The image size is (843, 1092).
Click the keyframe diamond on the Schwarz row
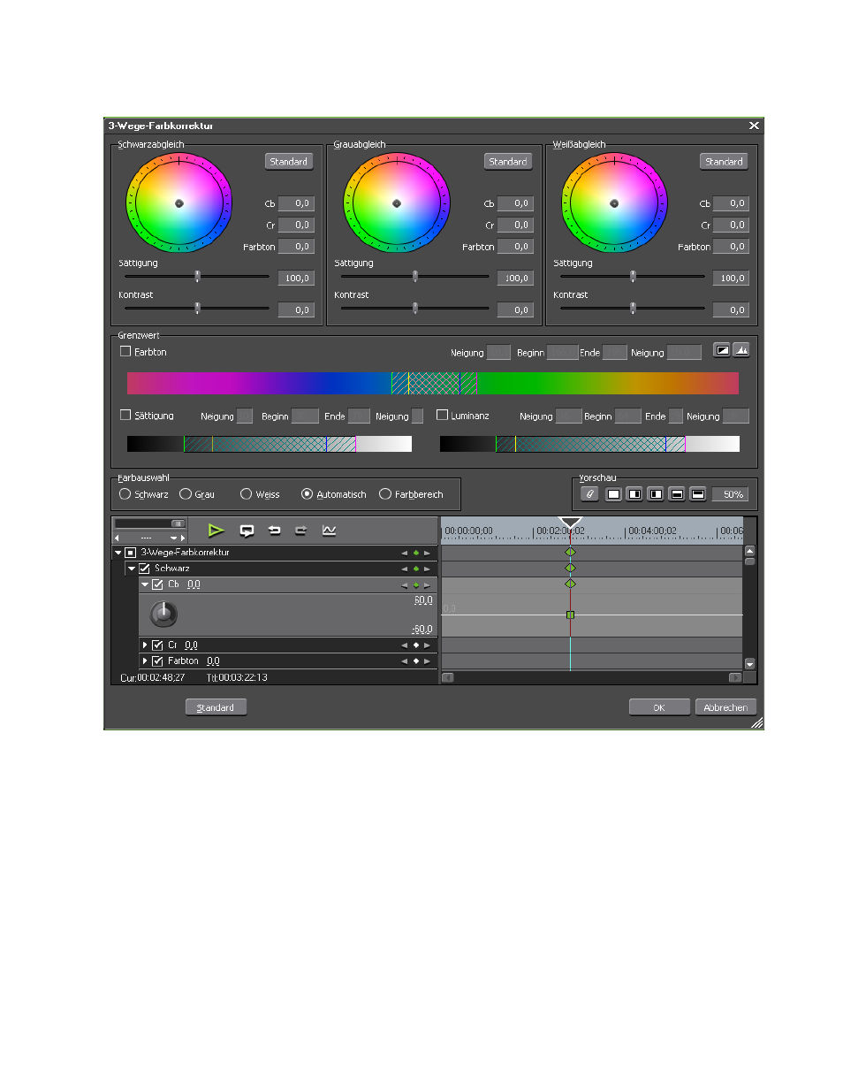[416, 569]
